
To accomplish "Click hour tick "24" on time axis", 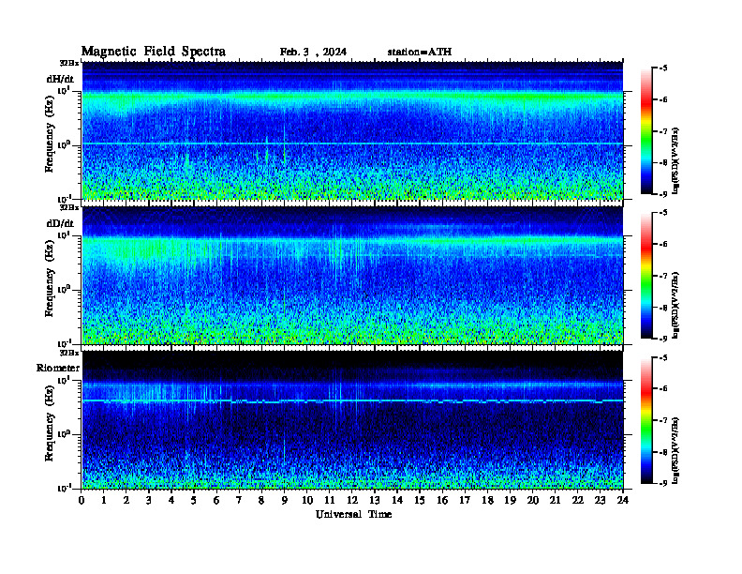I will (623, 501).
